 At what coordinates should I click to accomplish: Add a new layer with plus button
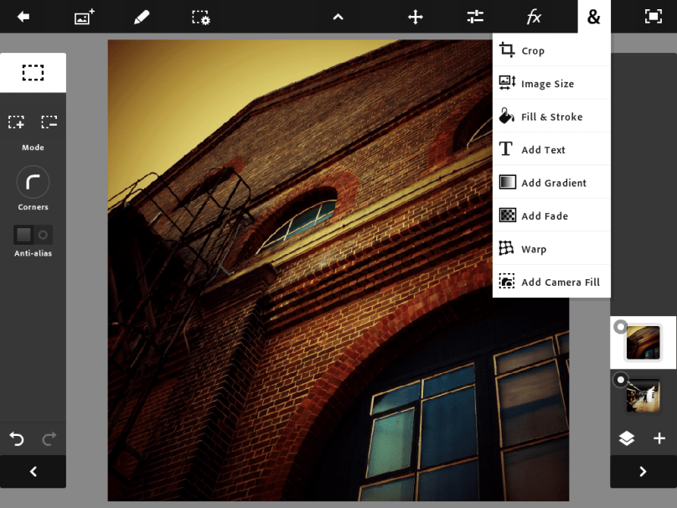tap(659, 438)
